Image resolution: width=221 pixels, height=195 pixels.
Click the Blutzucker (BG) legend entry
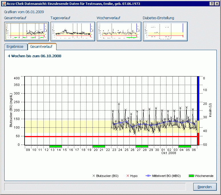coord(105,176)
